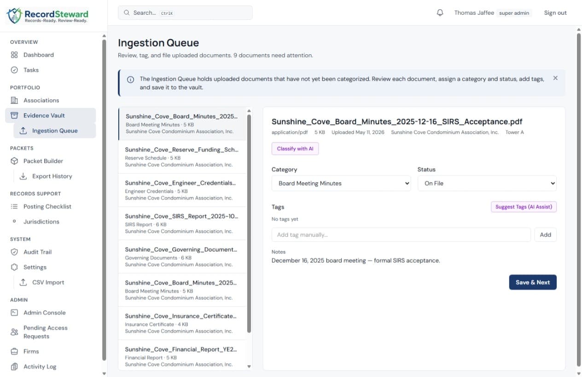Click the Associations building icon
Screen dimensions: 582x377
[14, 100]
